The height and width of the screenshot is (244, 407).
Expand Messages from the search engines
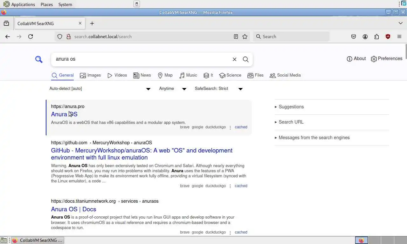[332, 138]
